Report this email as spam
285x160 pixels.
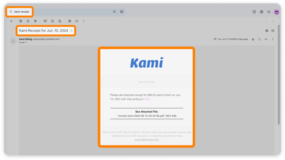click(x=28, y=21)
